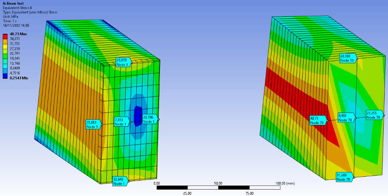
Task: Click the 40,73 Node 78 probe label
Action: click(318, 120)
